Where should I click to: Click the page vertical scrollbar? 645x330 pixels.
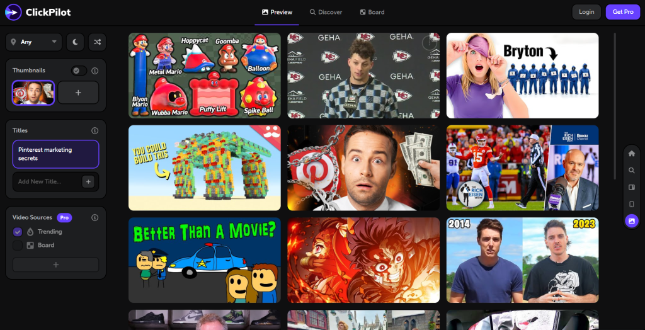tap(615, 106)
